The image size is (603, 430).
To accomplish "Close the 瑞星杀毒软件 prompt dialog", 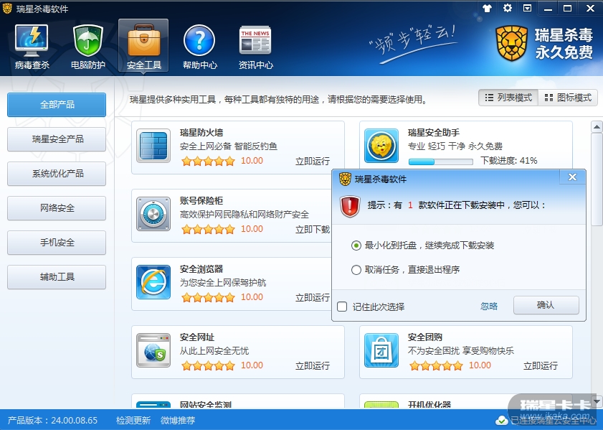I will click(572, 177).
